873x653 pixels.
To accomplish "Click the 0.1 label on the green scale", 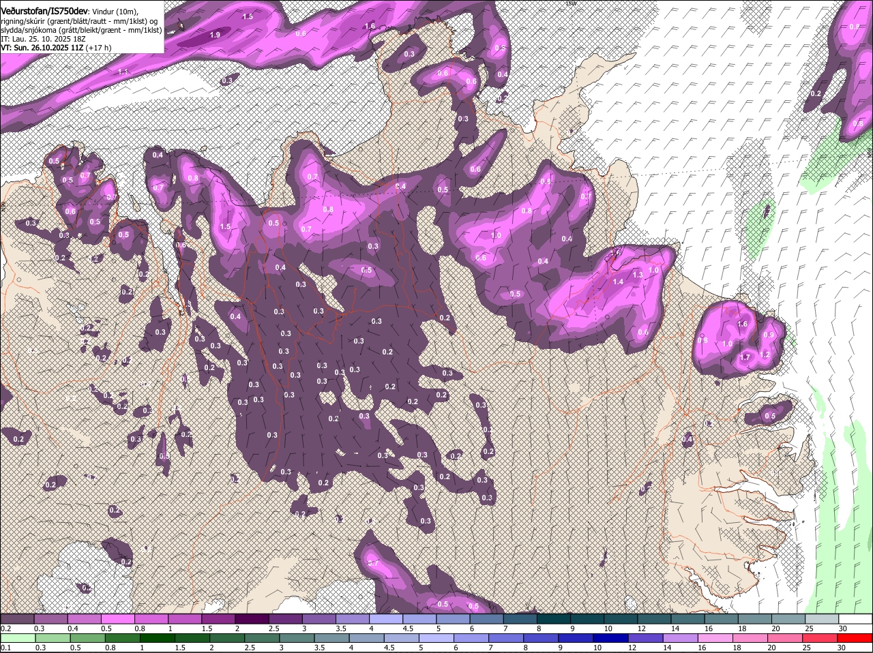I will point(5,648).
